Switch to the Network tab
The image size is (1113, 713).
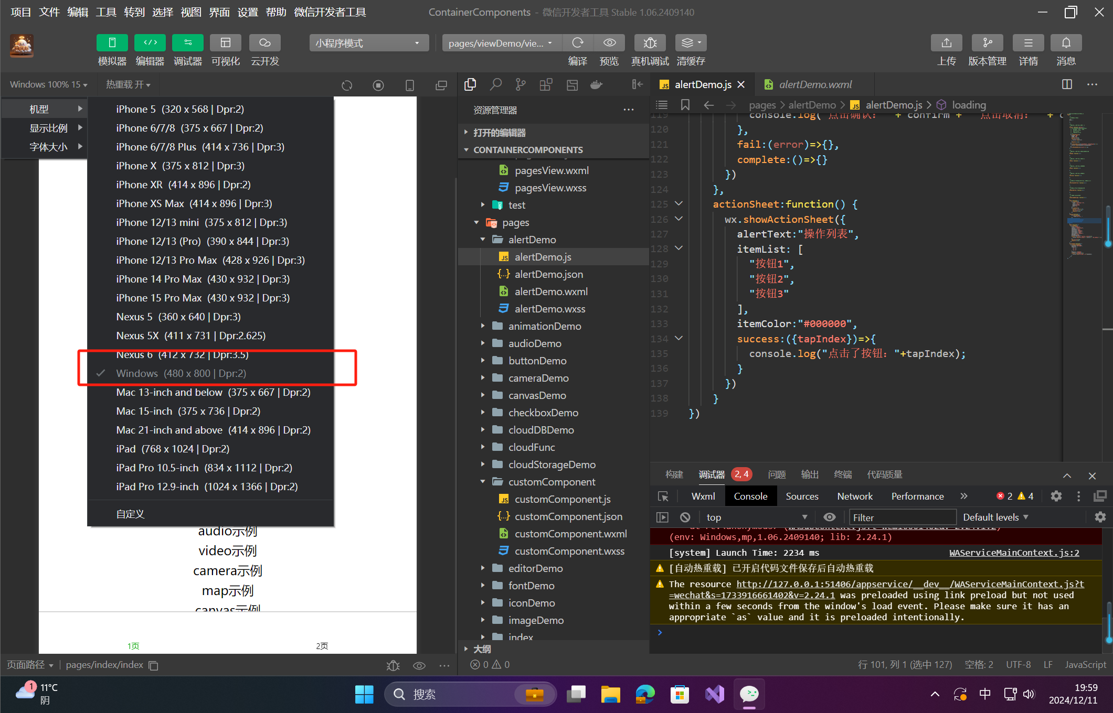(854, 496)
